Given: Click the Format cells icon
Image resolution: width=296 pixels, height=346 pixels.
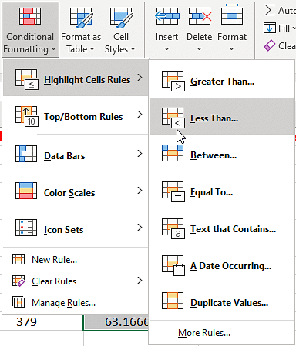Looking at the screenshot, I should [x=232, y=15].
